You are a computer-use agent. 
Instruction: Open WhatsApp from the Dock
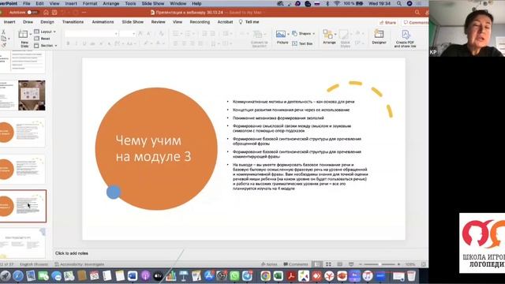(234, 275)
